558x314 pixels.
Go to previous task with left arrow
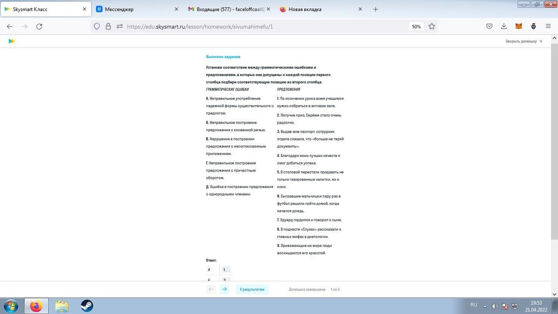pyautogui.click(x=211, y=289)
